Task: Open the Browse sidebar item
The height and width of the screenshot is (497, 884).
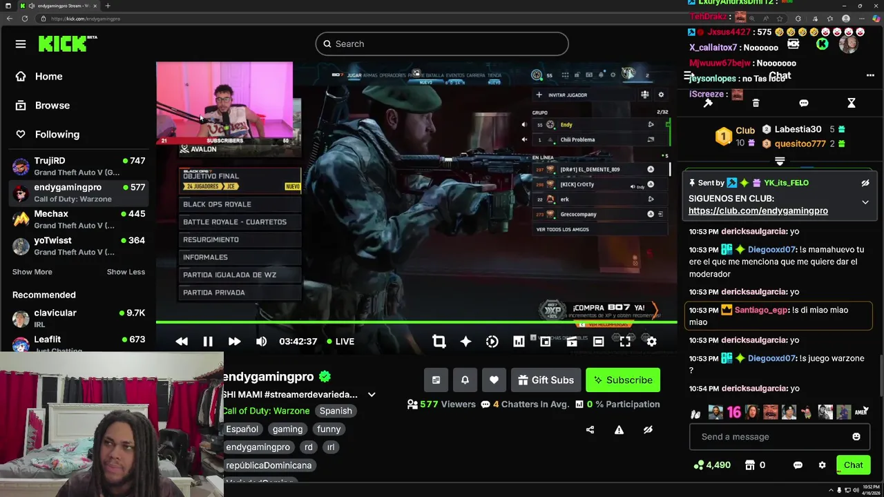Action: click(x=43, y=106)
